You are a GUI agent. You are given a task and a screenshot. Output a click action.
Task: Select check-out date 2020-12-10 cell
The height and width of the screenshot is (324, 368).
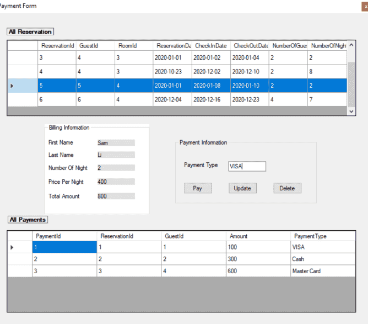[x=250, y=71]
